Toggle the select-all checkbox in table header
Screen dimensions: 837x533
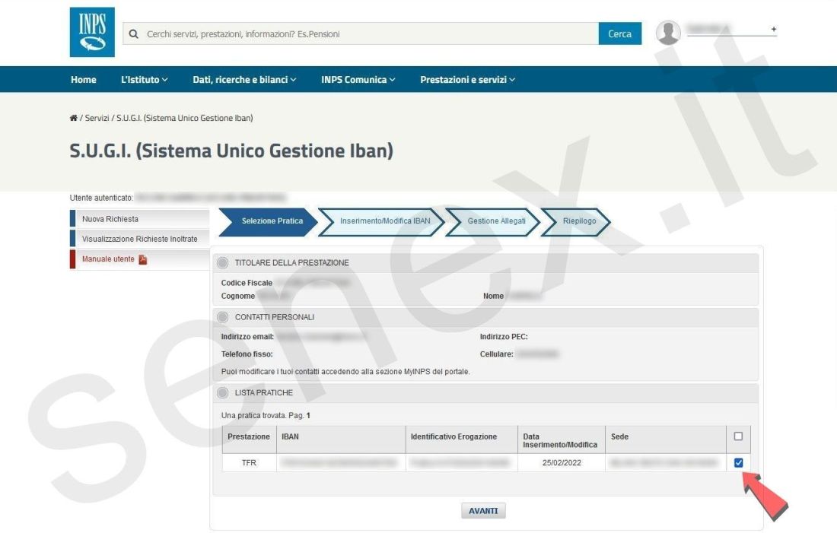[x=737, y=436]
